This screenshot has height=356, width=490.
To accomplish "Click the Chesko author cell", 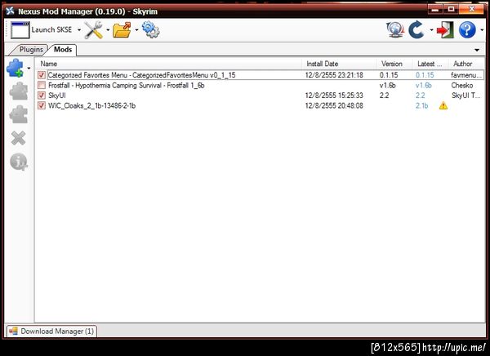I will point(462,86).
